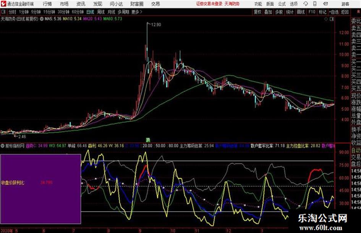The height and width of the screenshot is (233, 361).
Task: Open the 选项 menu
Action: 293,4
